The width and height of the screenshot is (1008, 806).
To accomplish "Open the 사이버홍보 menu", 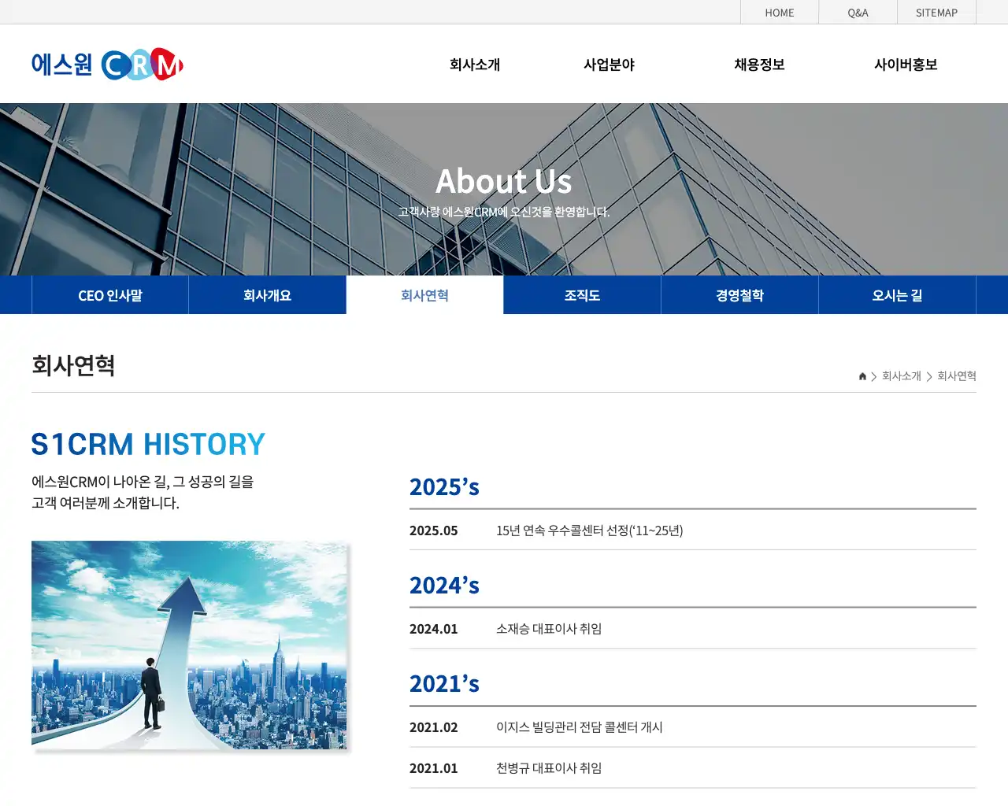I will pos(907,65).
